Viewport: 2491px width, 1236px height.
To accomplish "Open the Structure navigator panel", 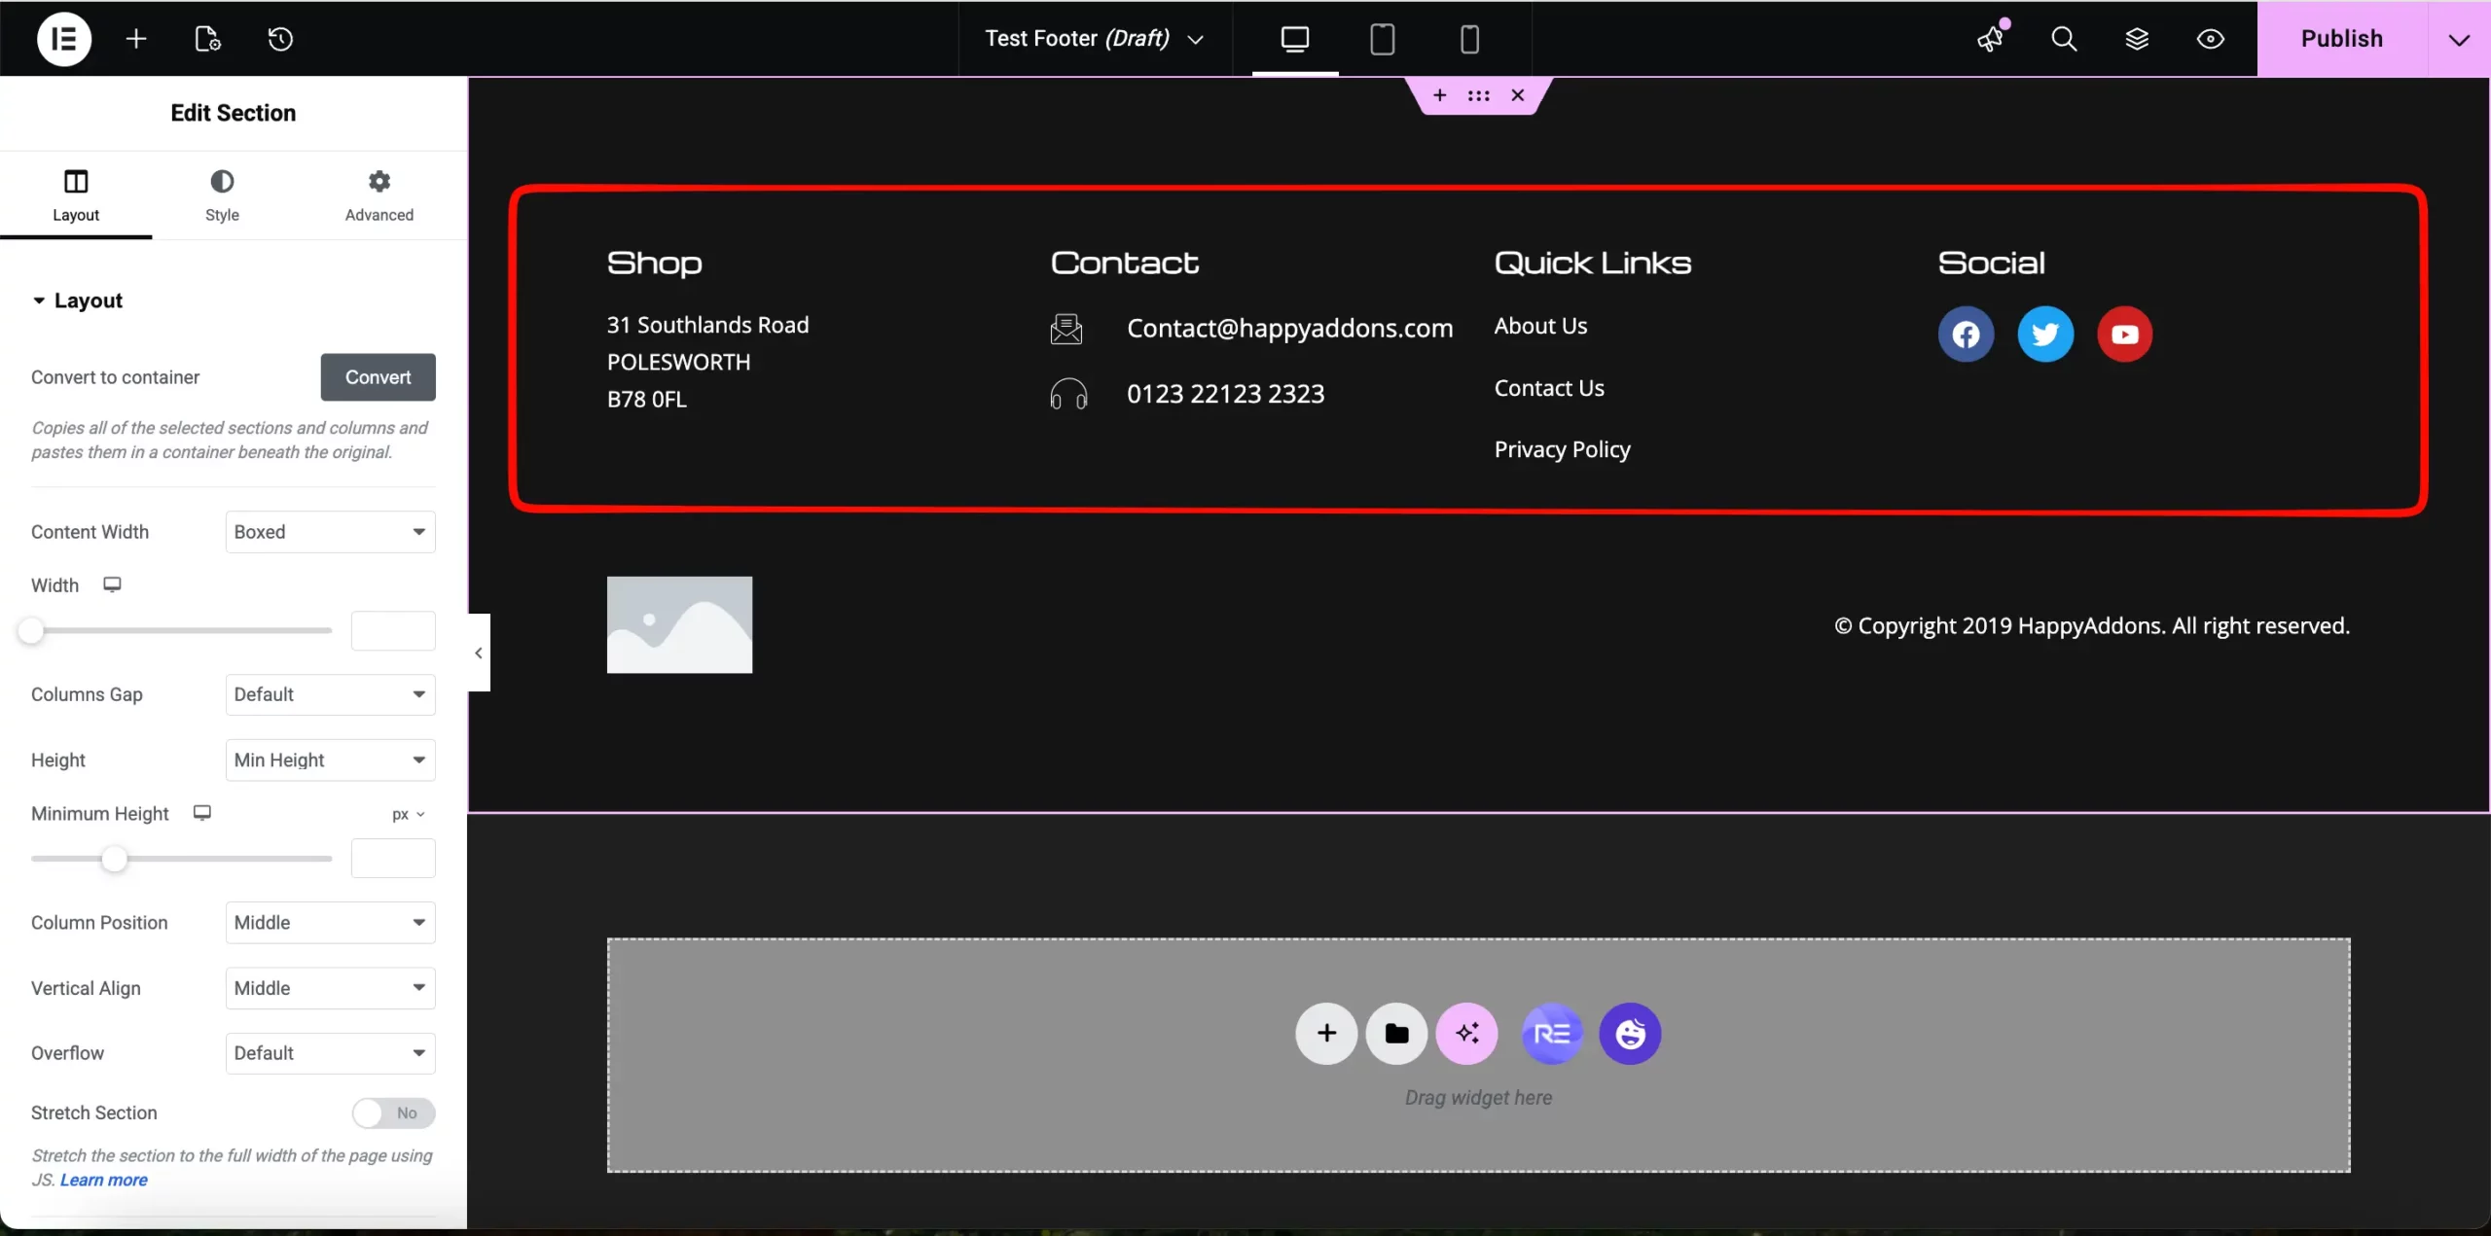I will pos(2137,39).
